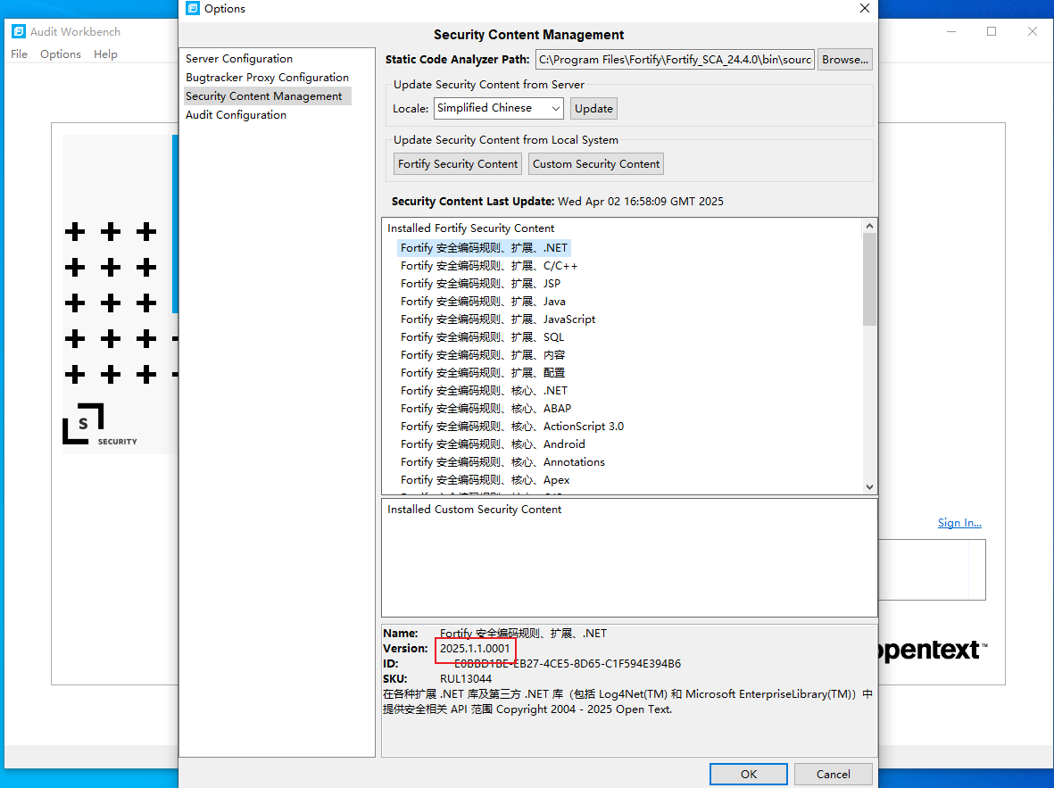Select Fortify 安全编码规则、扩展、Java row
The width and height of the screenshot is (1054, 788).
pyautogui.click(x=483, y=302)
